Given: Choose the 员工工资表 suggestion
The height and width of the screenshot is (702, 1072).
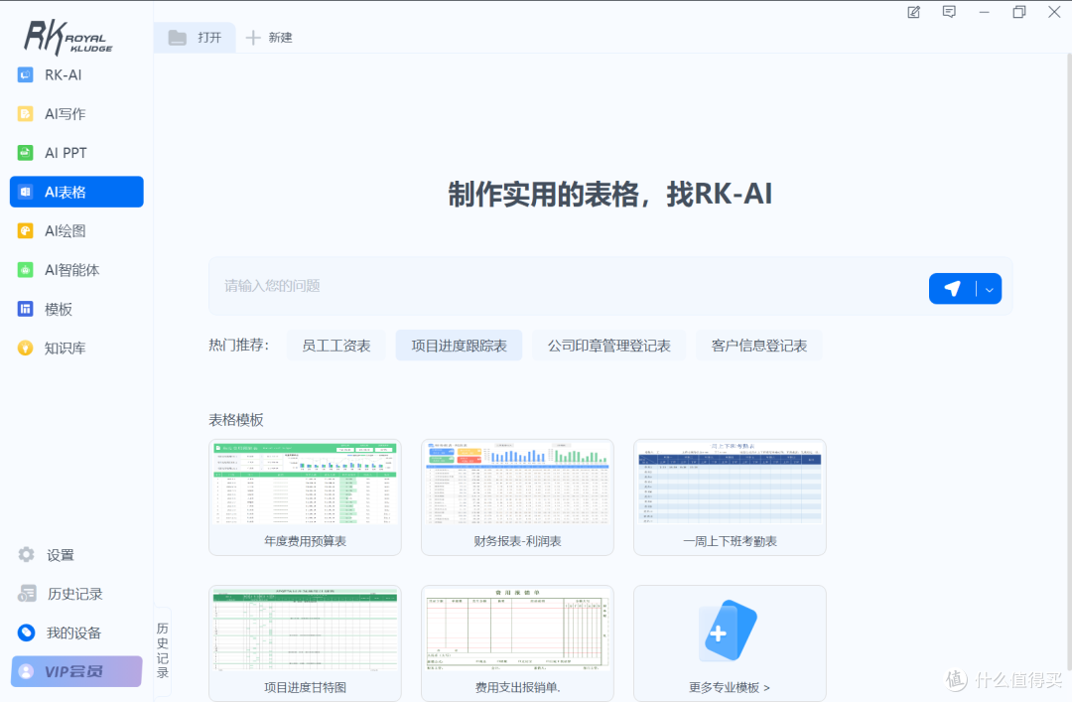Looking at the screenshot, I should tap(336, 346).
